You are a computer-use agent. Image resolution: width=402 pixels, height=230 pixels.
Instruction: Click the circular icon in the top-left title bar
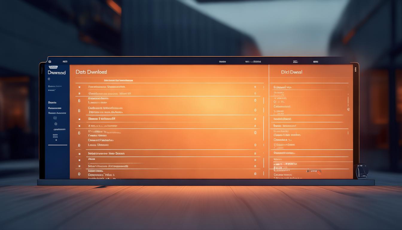coord(50,62)
